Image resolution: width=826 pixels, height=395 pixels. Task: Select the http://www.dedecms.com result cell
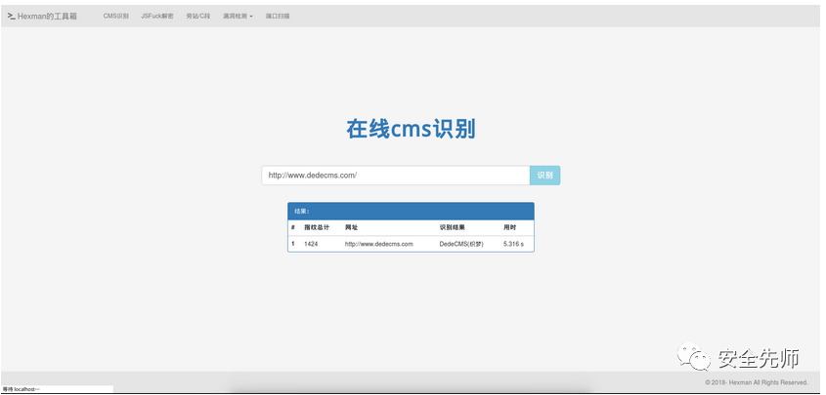click(378, 244)
